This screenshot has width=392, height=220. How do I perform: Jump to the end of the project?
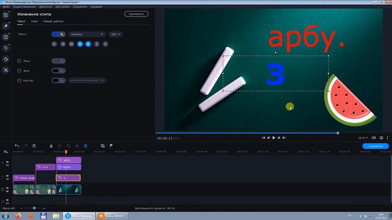(284, 137)
